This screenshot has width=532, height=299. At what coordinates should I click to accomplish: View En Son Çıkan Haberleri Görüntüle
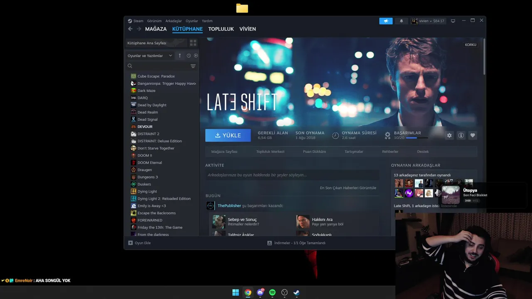click(348, 188)
